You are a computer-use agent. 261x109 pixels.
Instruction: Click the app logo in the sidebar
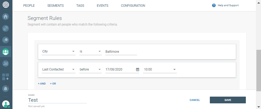coord(6,5)
